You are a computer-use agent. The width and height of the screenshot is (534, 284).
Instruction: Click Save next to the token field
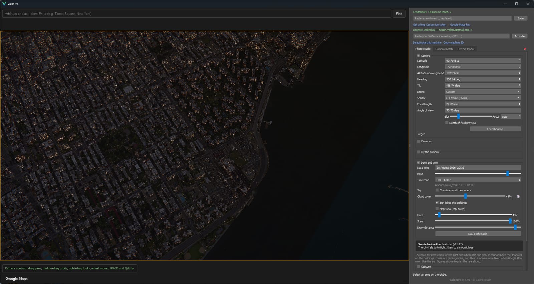520,18
